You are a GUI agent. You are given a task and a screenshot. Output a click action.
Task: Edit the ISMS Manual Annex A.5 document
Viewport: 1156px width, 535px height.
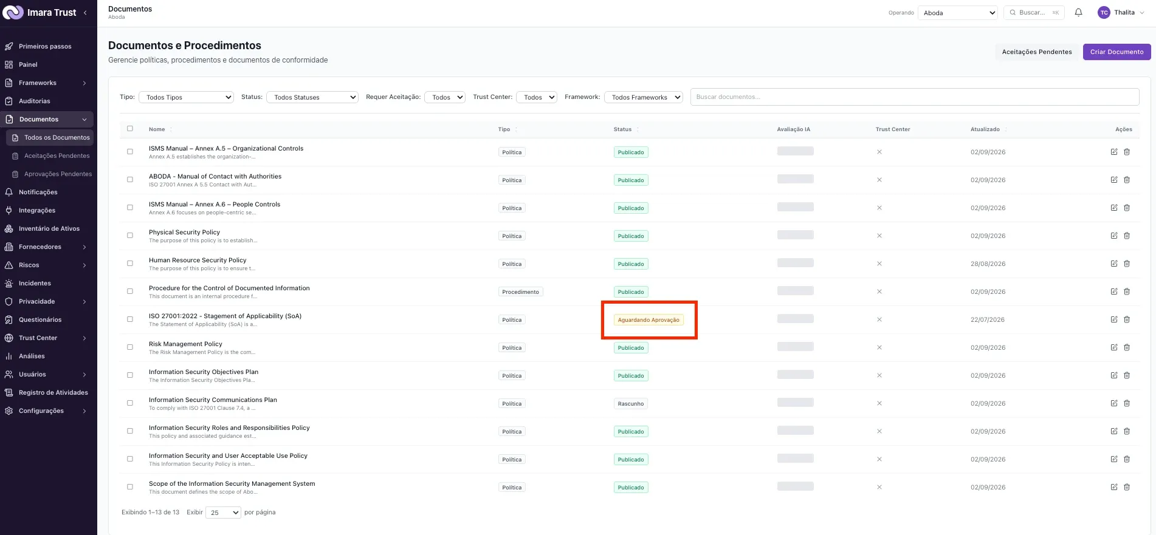coord(1114,152)
